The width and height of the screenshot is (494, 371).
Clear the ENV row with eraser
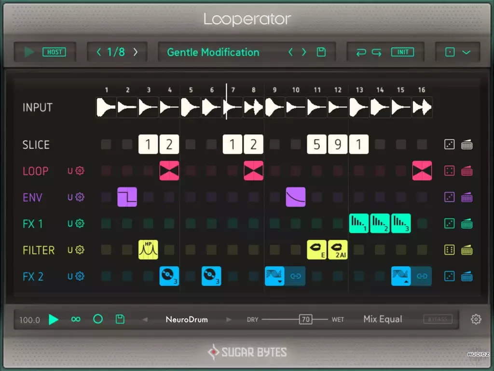467,198
